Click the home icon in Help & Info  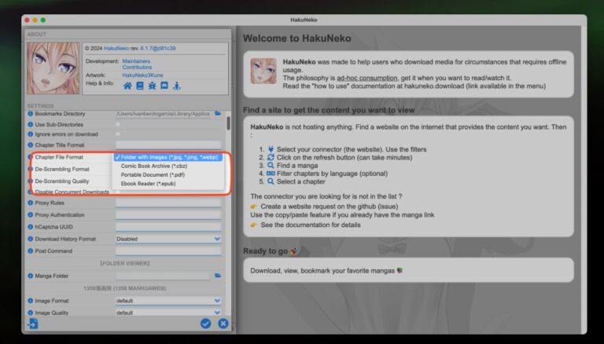click(127, 86)
